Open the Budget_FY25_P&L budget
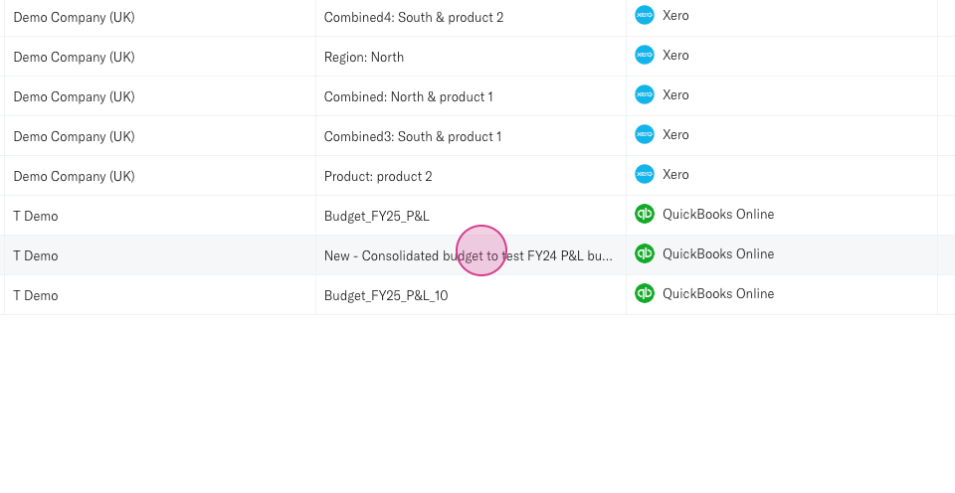 (x=376, y=216)
